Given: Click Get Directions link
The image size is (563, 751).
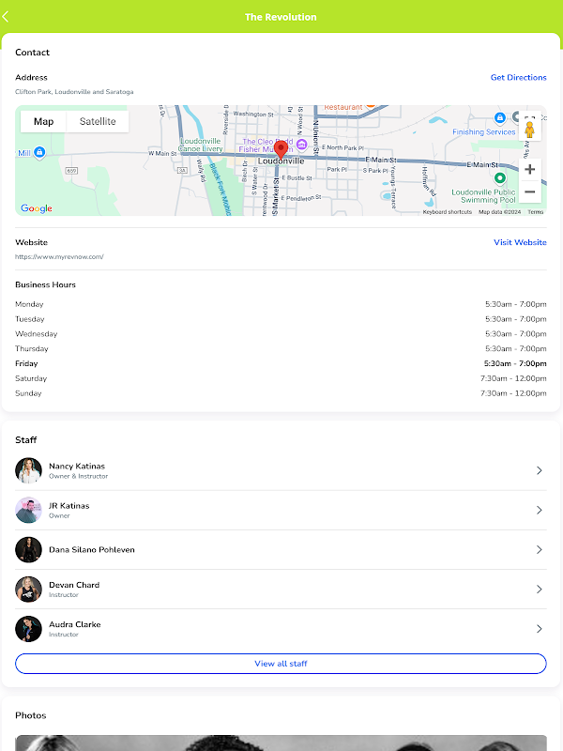Looking at the screenshot, I should tap(519, 77).
